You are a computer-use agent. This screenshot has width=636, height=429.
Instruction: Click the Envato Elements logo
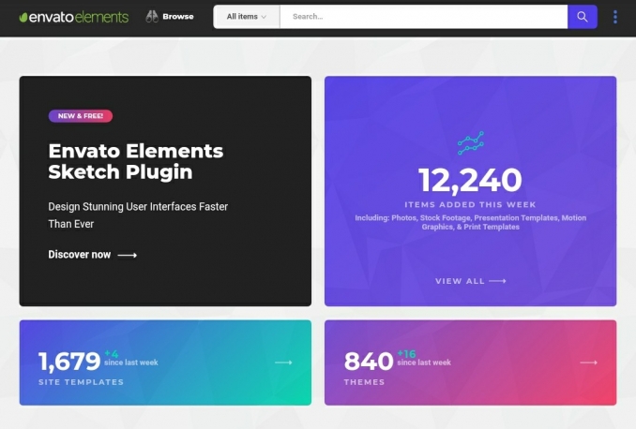[73, 17]
